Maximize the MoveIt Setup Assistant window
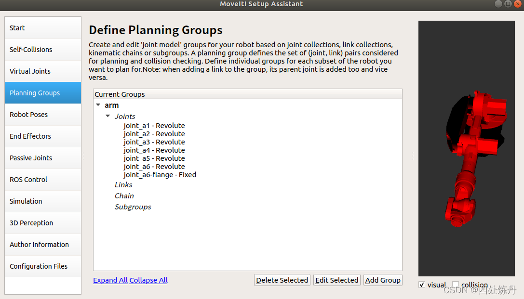 (508, 4)
